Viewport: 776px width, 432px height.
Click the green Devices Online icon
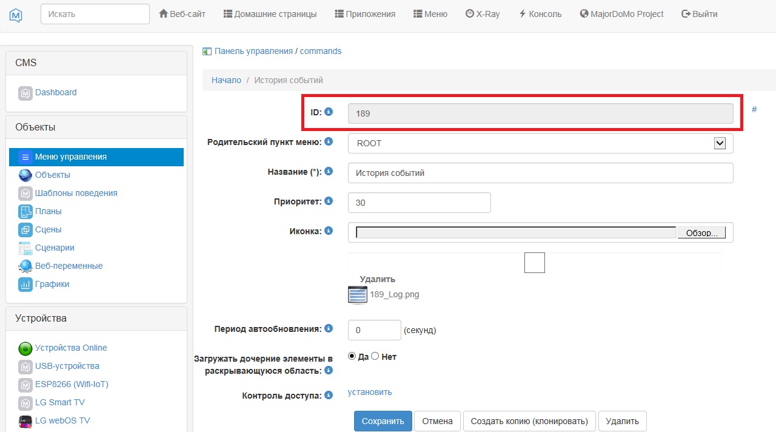[x=25, y=348]
